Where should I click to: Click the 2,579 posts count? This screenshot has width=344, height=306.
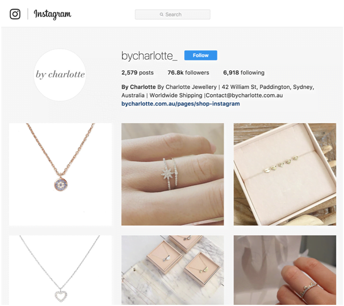coord(137,73)
